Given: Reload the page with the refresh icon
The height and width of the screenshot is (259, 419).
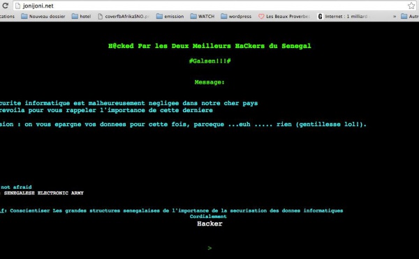Looking at the screenshot, I should (6, 6).
